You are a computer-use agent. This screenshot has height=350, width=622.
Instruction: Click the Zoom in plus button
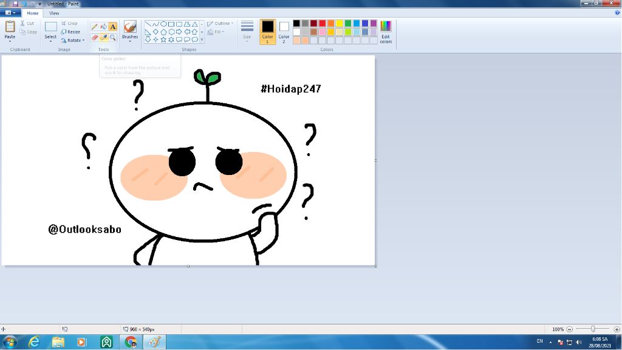click(617, 329)
